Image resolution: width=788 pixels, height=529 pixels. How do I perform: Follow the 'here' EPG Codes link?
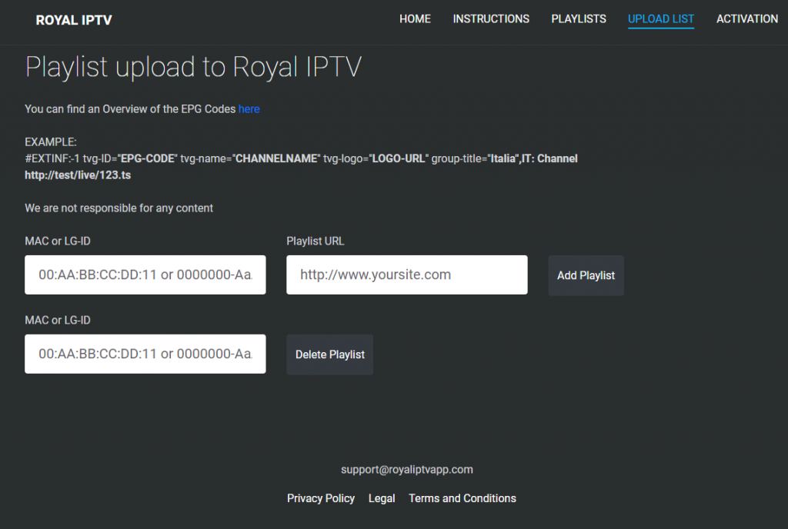coord(249,109)
